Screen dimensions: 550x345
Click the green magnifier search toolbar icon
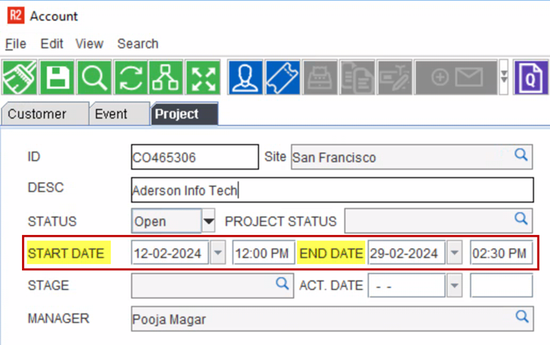[94, 78]
